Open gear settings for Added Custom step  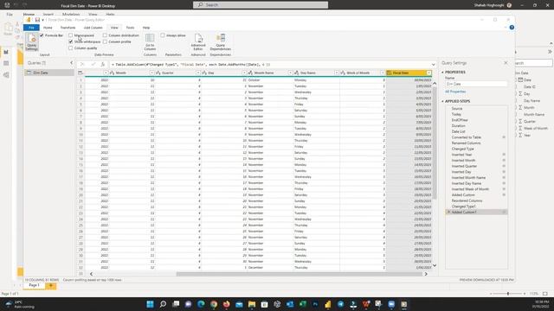(x=504, y=195)
